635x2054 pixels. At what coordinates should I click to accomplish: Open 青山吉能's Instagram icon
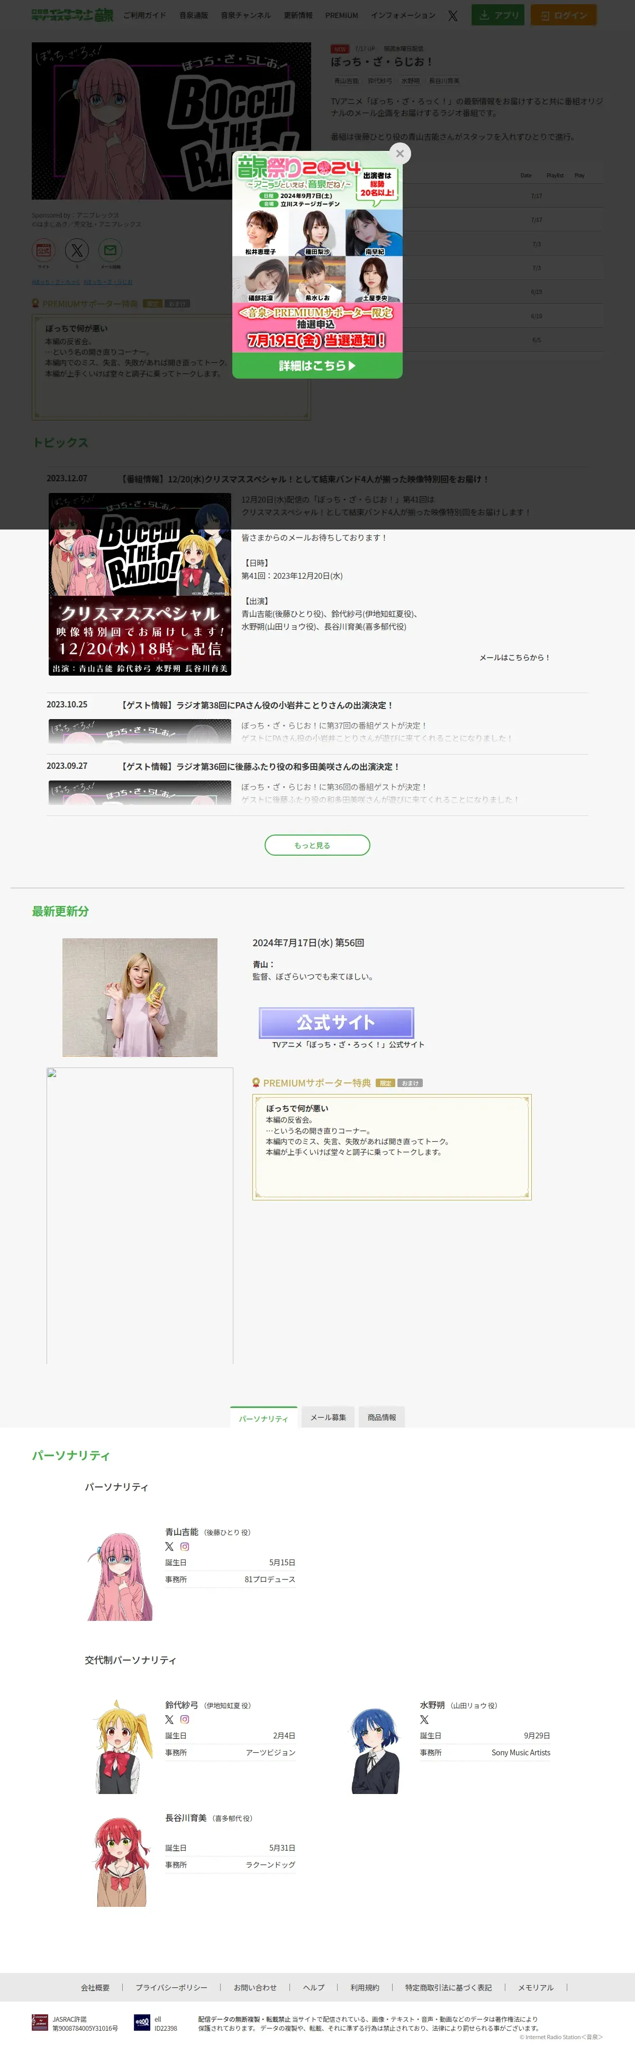click(x=185, y=1546)
